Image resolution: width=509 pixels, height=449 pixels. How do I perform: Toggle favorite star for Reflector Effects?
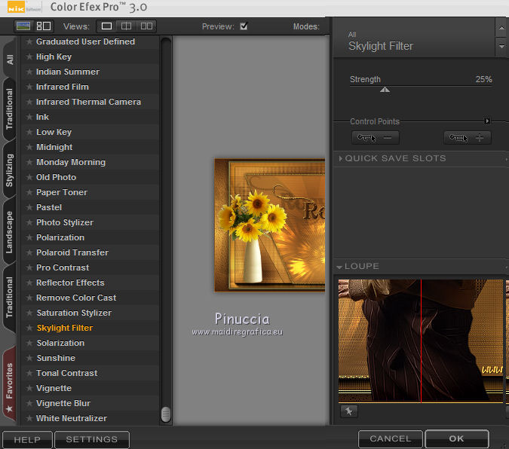pos(29,283)
